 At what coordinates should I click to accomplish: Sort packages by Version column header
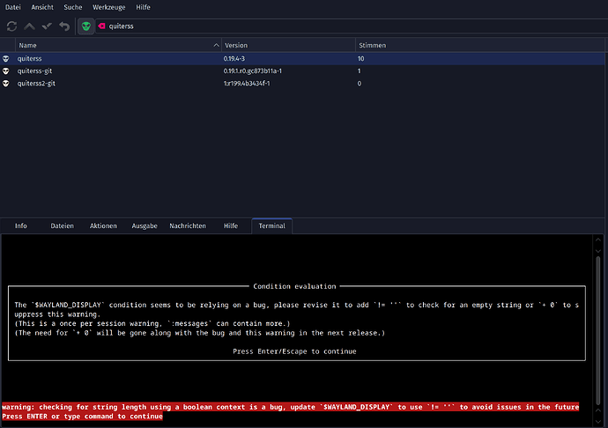click(x=288, y=46)
